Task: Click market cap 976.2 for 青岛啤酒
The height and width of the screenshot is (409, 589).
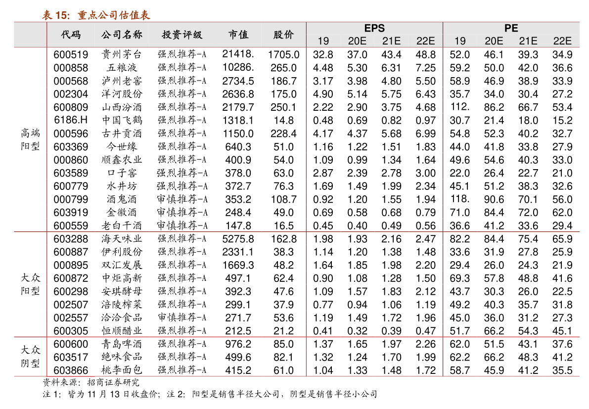Action: [x=238, y=344]
